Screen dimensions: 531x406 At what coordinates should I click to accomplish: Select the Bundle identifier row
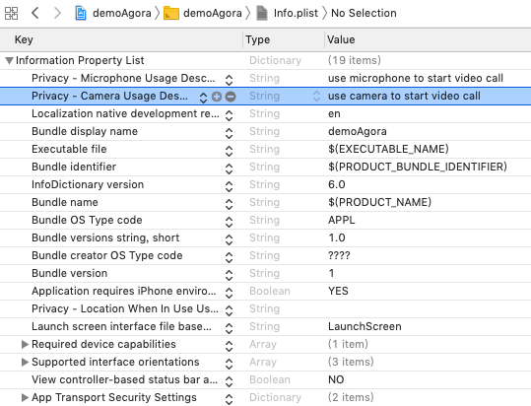[266, 167]
